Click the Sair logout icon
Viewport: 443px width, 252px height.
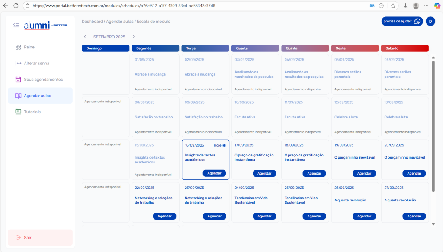(18, 237)
